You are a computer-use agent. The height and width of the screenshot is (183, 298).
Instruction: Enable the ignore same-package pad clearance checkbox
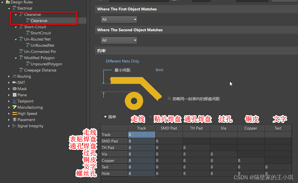pyautogui.click(x=169, y=99)
